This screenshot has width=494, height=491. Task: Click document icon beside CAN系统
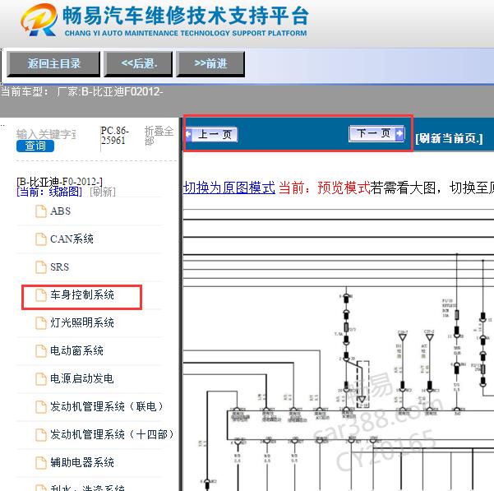coord(41,239)
